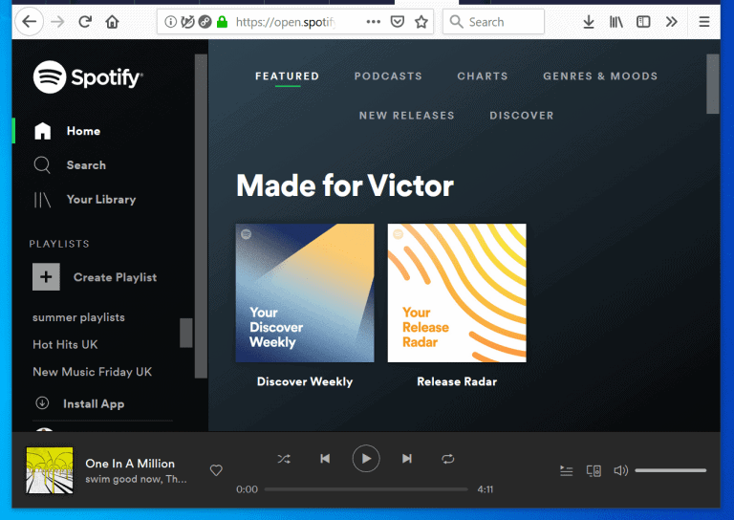Click the Release Radar title link
This screenshot has width=734, height=520.
(x=457, y=382)
